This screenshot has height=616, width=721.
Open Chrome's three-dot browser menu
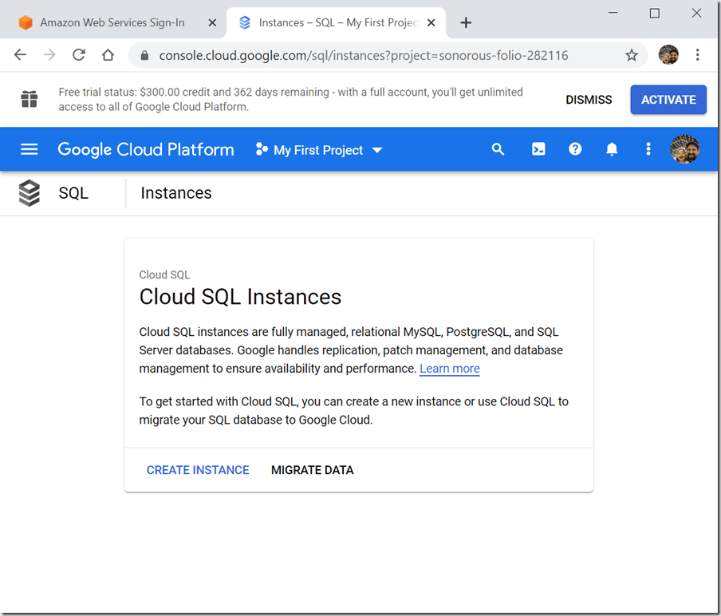[x=698, y=55]
